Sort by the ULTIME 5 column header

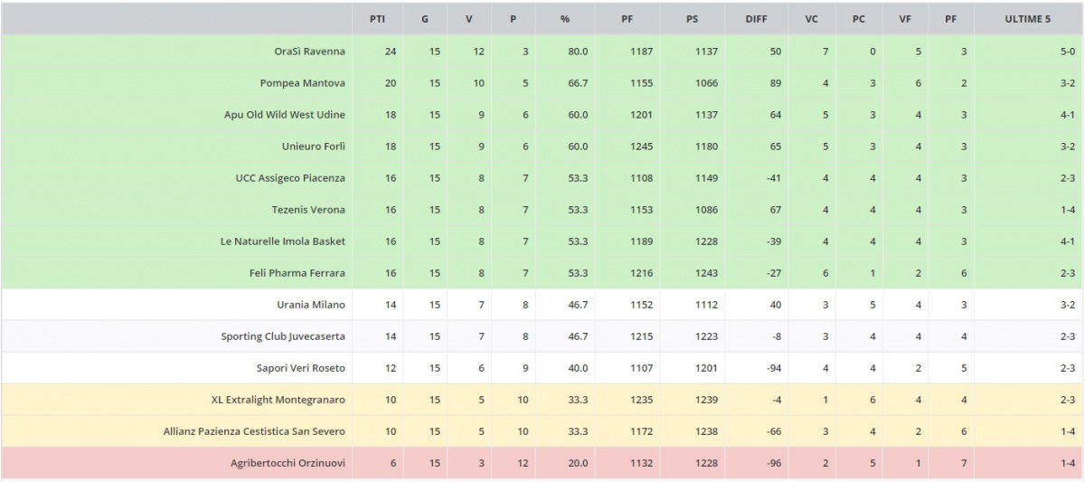[1027, 19]
